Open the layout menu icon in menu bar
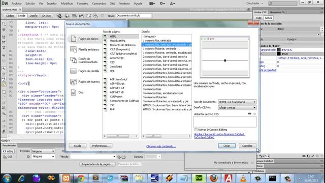 click(152, 4)
